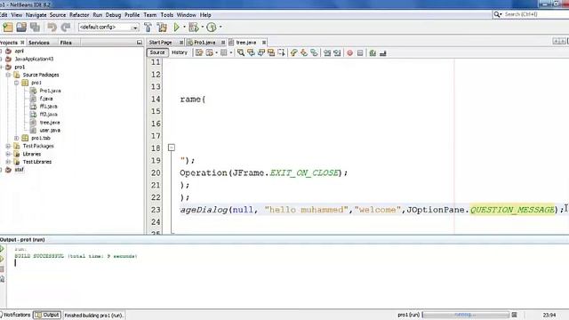The width and height of the screenshot is (569, 320).
Task: Close the Projects panel tab
Action: [x=22, y=43]
